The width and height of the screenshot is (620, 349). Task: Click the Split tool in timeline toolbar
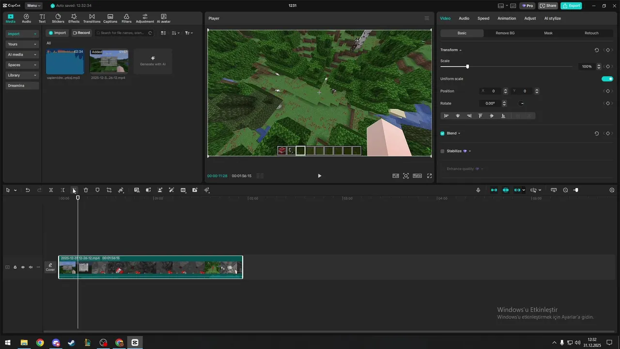tap(51, 190)
